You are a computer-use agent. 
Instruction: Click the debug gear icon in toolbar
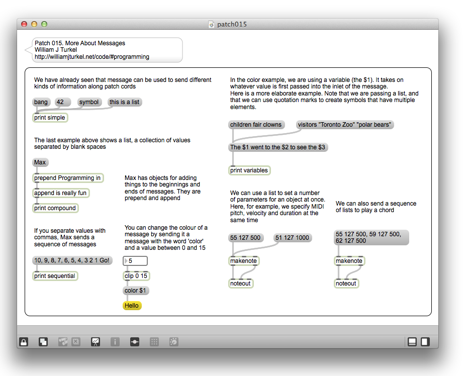click(173, 342)
